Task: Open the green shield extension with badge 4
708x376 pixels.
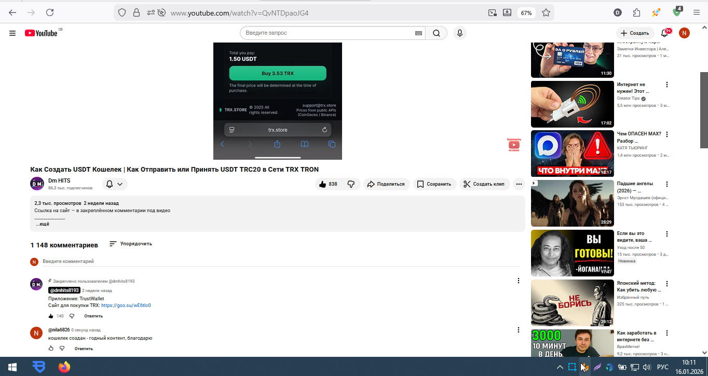Action: [x=677, y=11]
